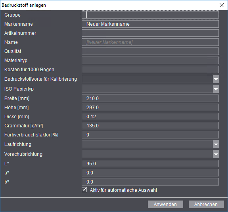
Task: Focus the Grammatur field showing 135.0
Action: [x=150, y=125]
